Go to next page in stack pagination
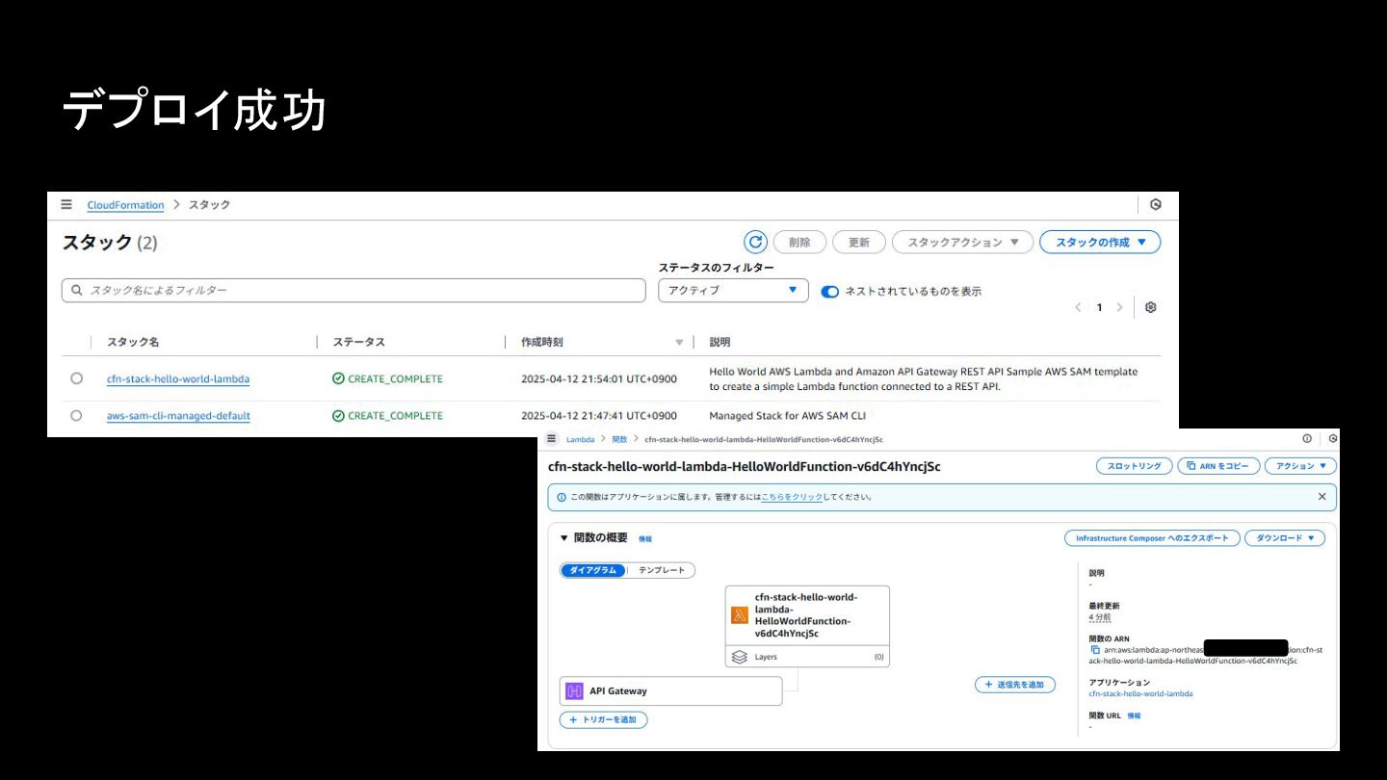 1119,307
